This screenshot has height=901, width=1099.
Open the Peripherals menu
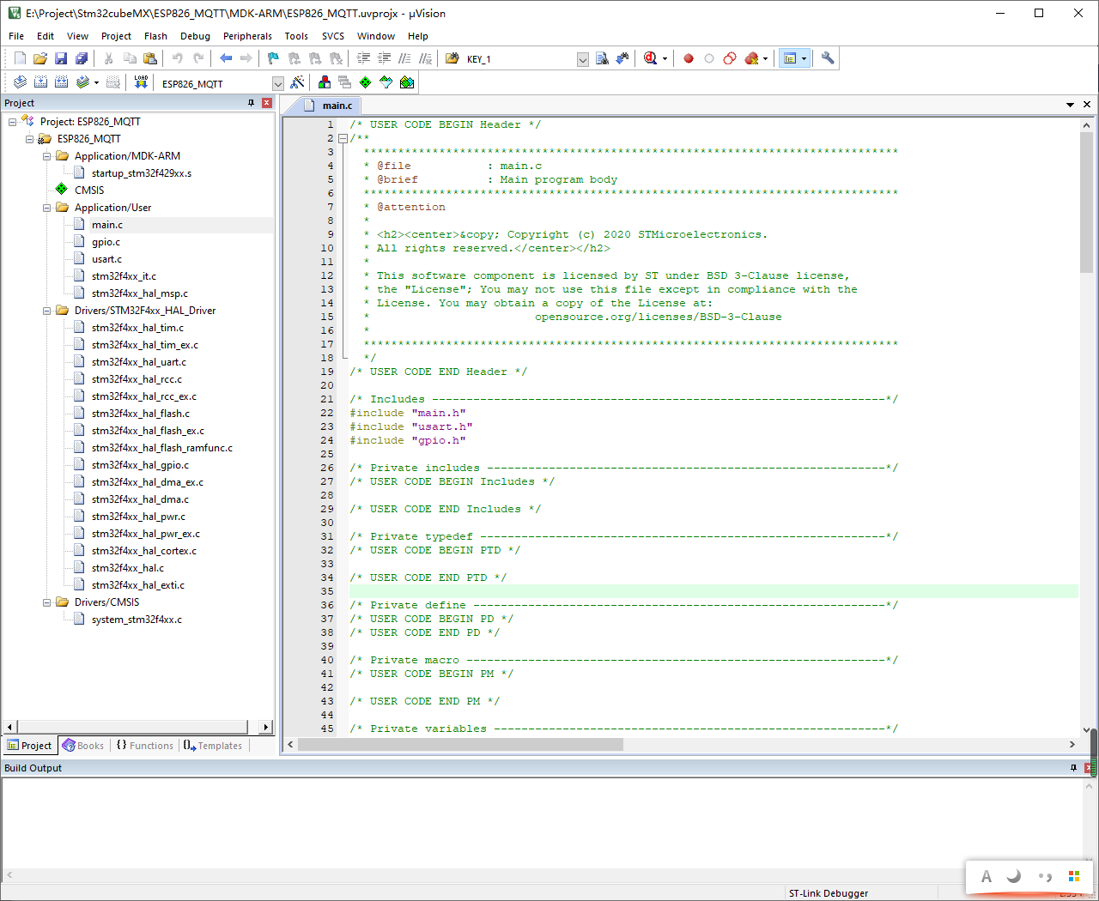click(x=247, y=36)
